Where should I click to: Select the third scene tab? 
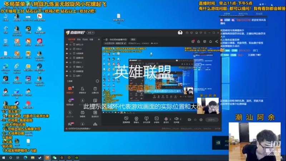tap(85, 39)
